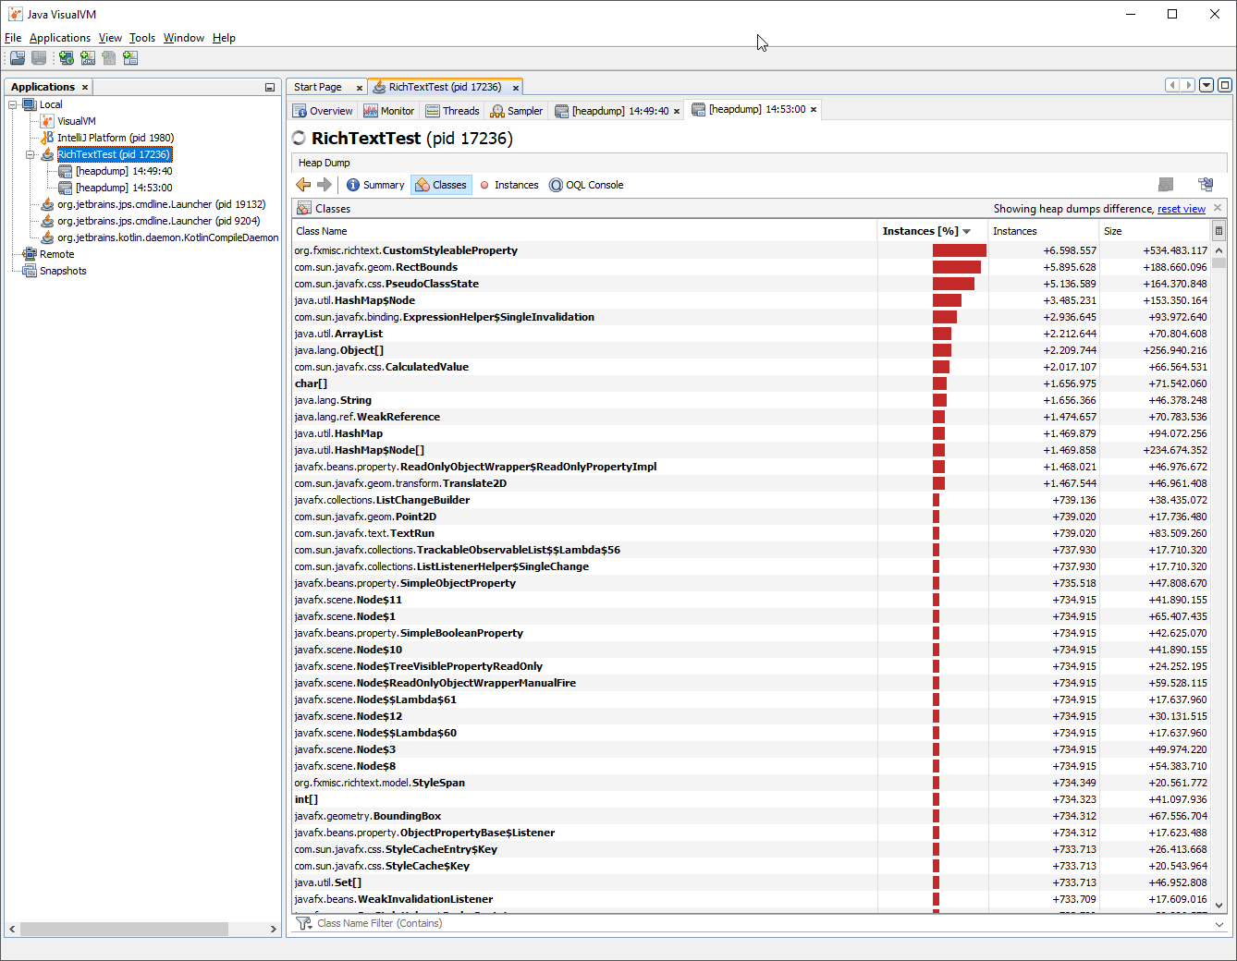Click the Add VM Coredump toolbar icon

108,57
